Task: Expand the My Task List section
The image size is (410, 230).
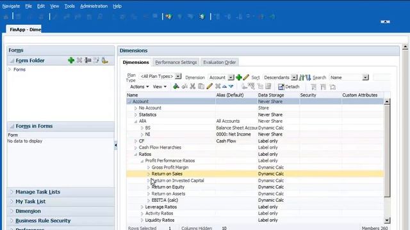Action: point(12,202)
